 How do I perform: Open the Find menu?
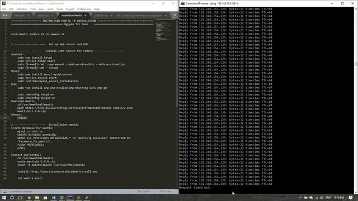33,9
